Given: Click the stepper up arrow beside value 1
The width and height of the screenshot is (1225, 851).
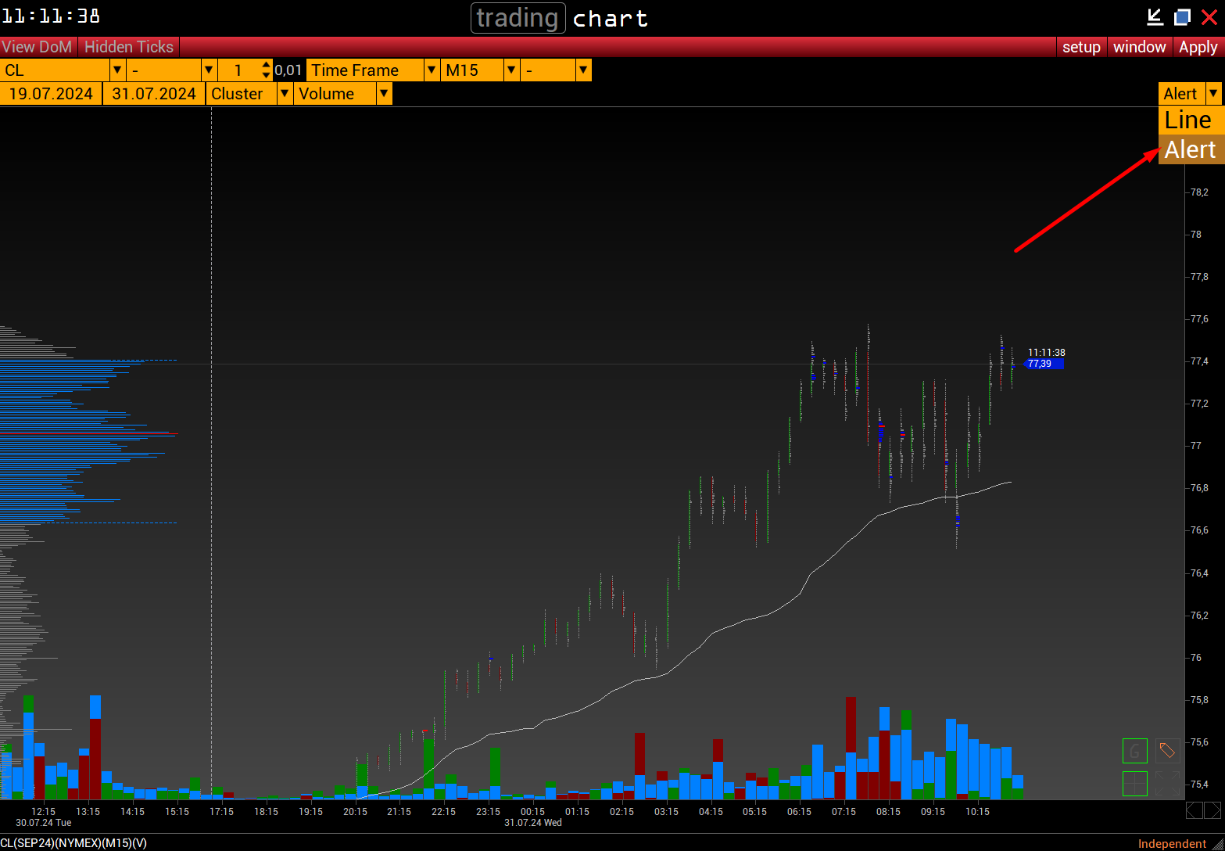Looking at the screenshot, I should 267,66.
